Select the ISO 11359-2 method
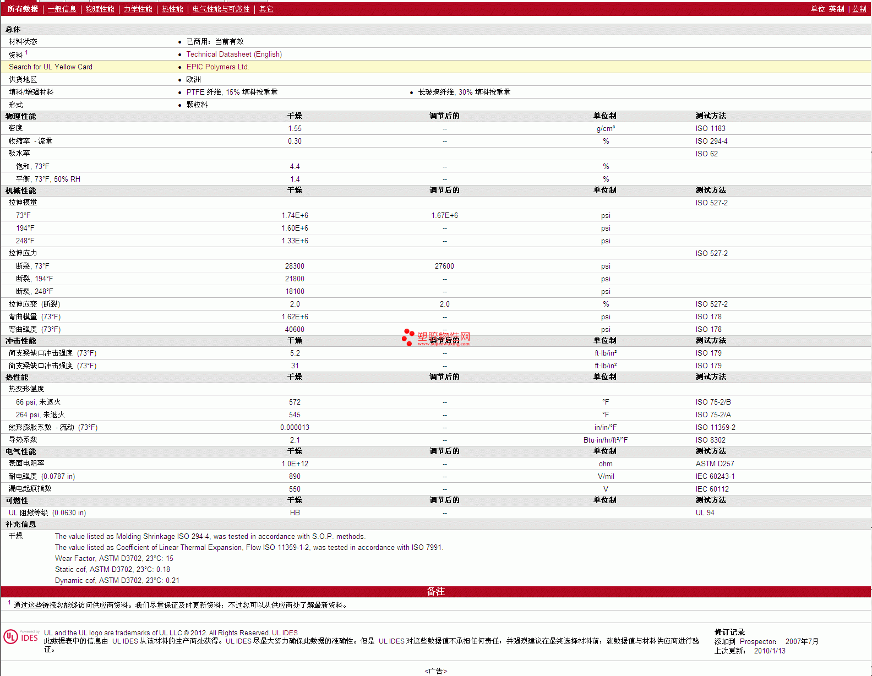The width and height of the screenshot is (872, 676). click(715, 427)
